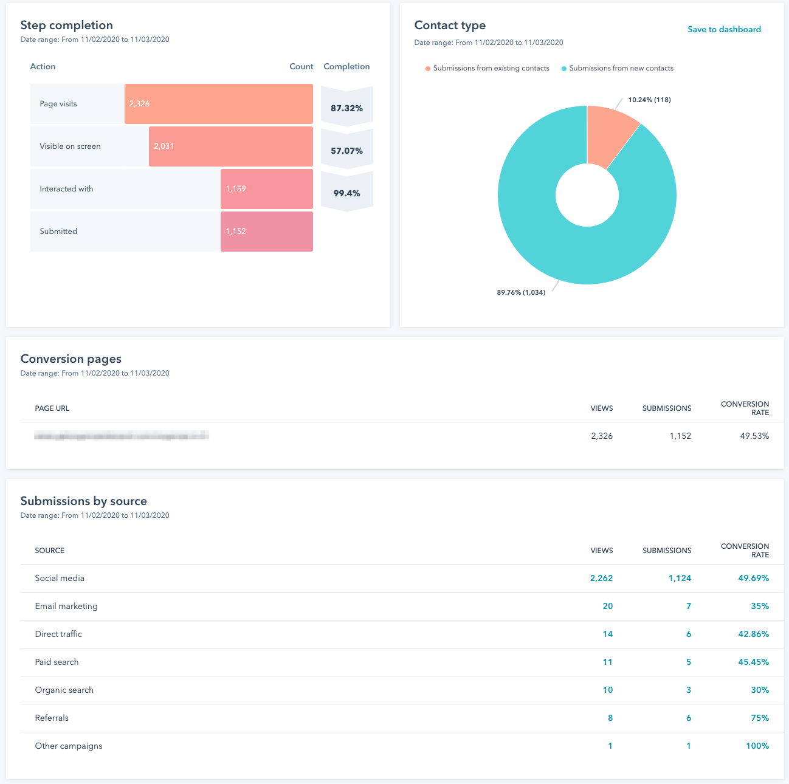The height and width of the screenshot is (784, 789).
Task: Sort by the VIEWS column header
Action: point(601,551)
